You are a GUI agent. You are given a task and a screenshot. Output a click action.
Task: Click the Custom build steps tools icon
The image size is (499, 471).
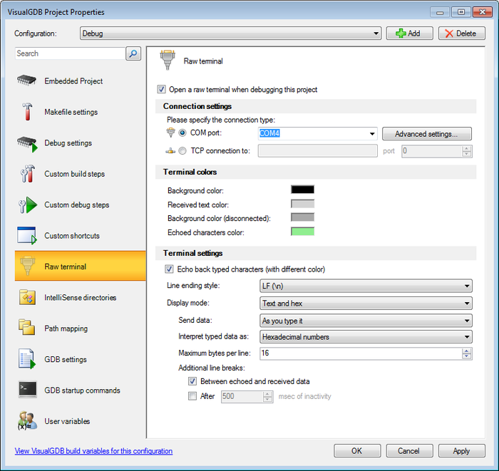point(27,174)
